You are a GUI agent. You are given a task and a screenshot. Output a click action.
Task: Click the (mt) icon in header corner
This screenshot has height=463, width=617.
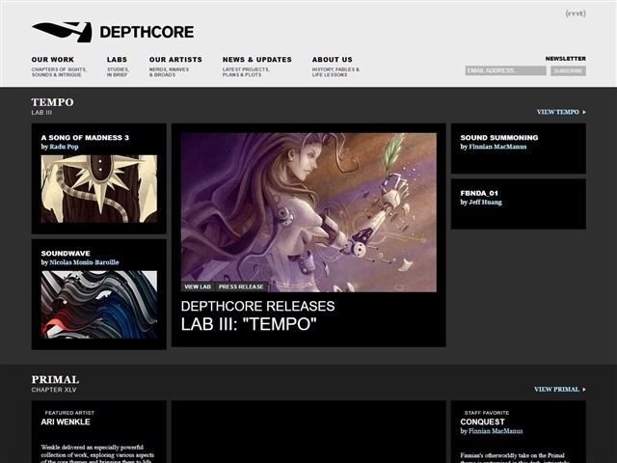(576, 14)
